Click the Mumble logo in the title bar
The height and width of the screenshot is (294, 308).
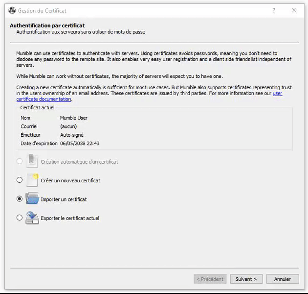coord(12,10)
